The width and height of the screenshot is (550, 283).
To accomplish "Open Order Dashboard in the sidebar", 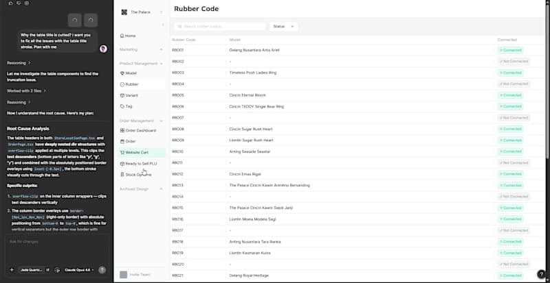I will 142,130.
